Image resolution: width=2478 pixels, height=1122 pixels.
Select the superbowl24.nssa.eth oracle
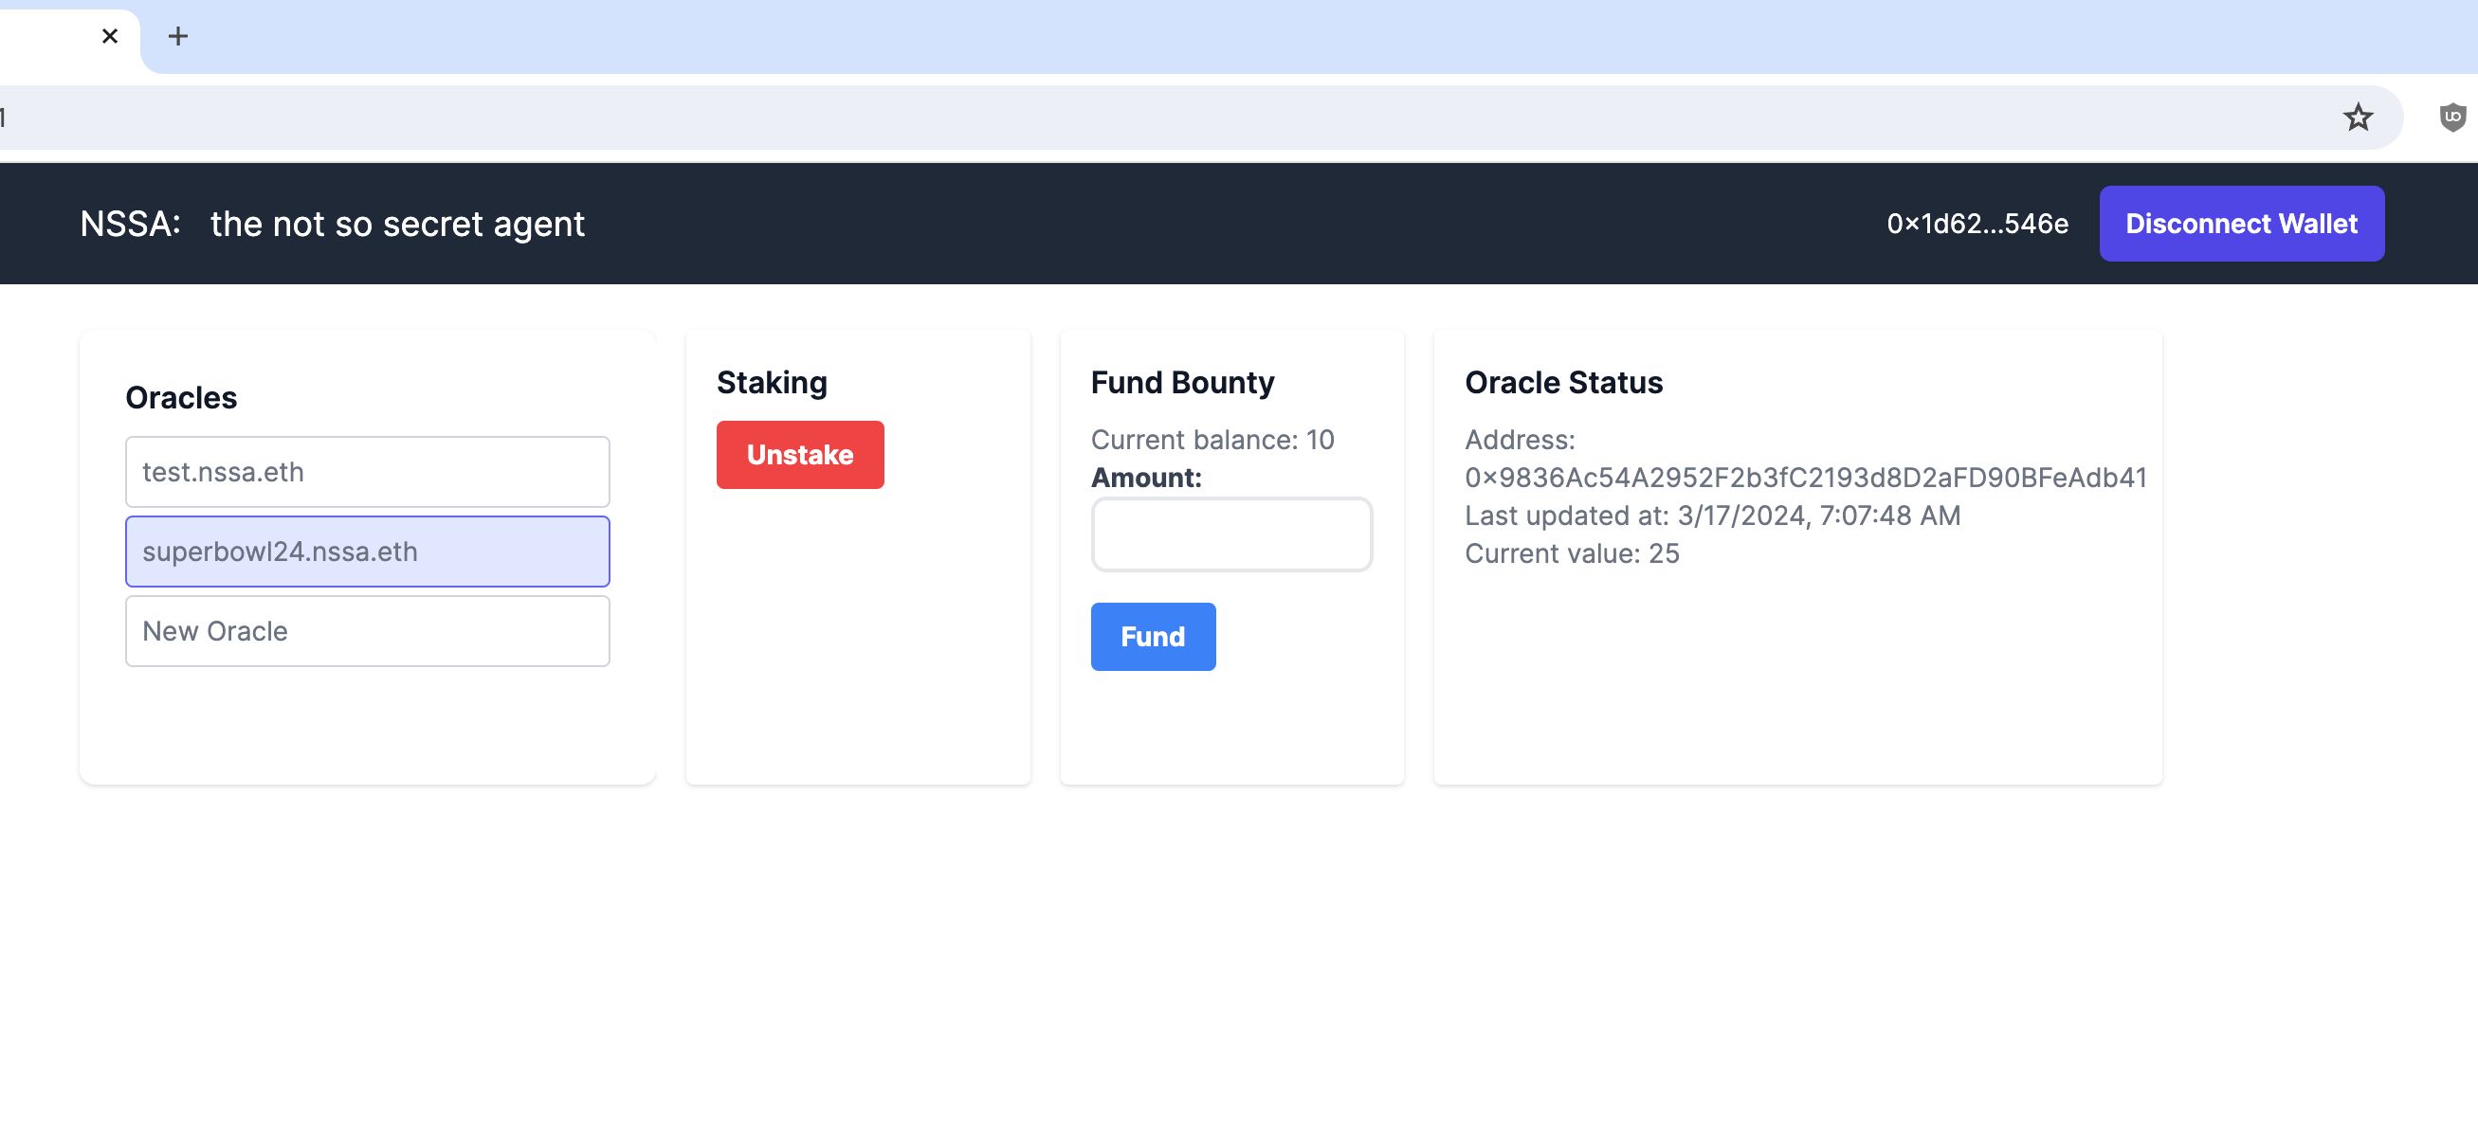368,552
